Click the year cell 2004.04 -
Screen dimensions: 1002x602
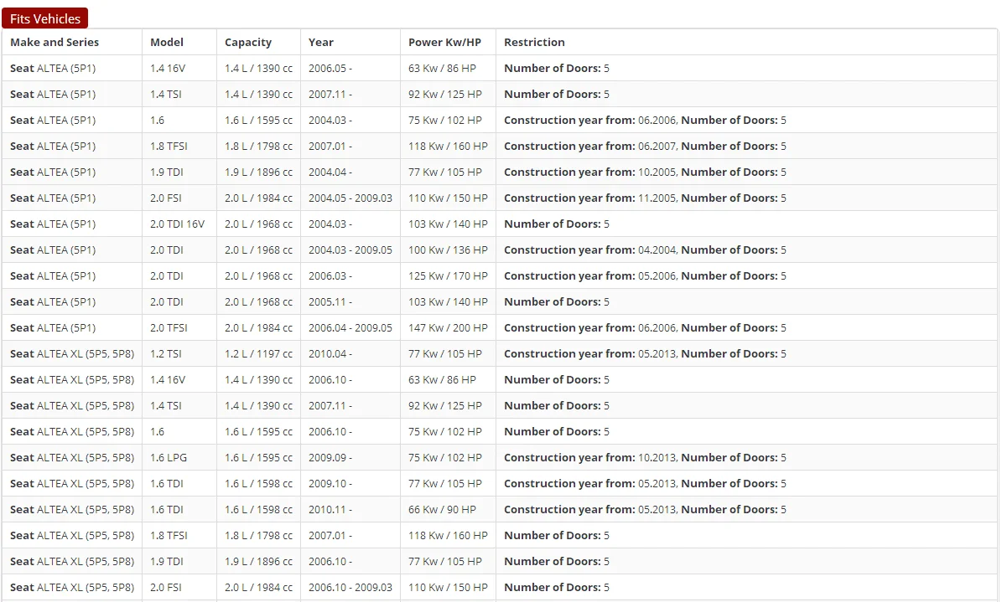tap(330, 172)
